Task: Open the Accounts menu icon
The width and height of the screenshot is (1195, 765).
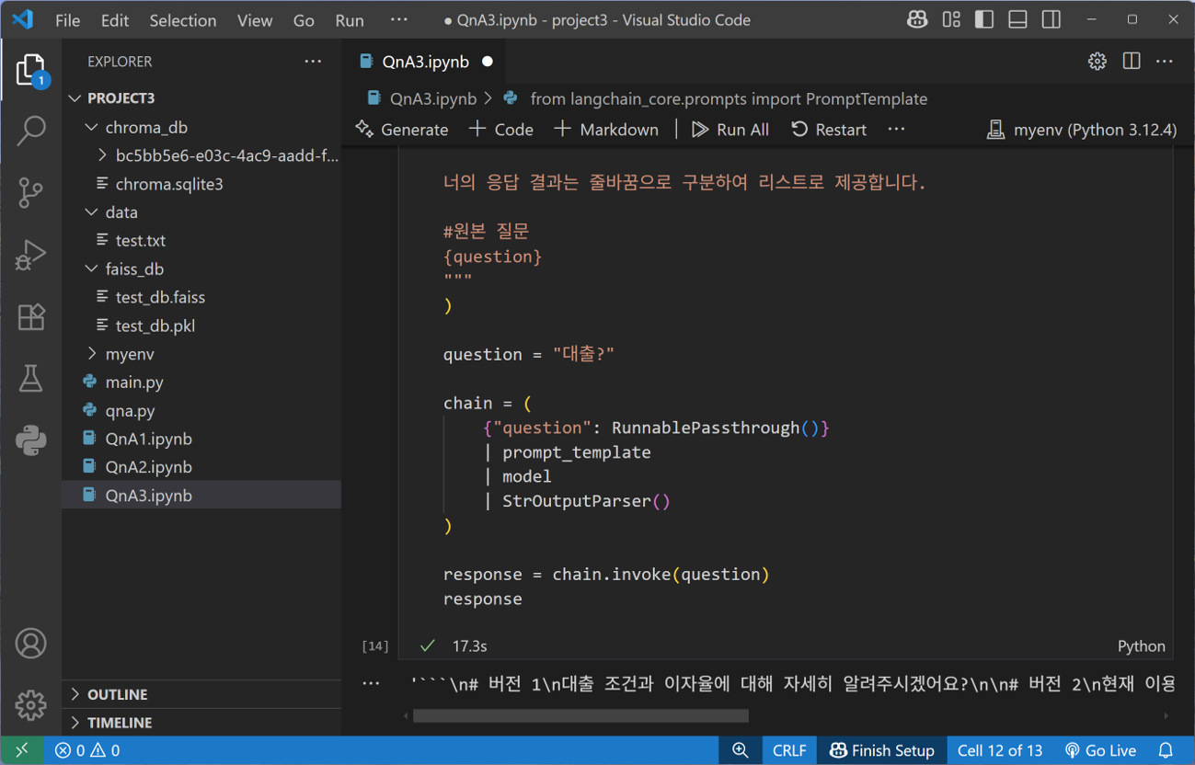Action: tap(30, 644)
